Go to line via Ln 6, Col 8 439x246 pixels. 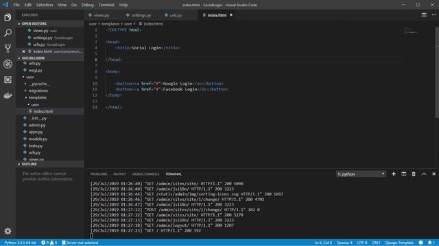coord(323,243)
